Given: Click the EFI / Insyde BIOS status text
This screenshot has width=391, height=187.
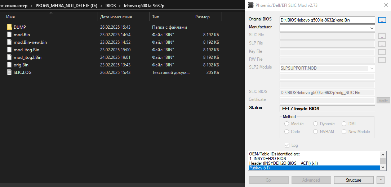Looking at the screenshot, I should 301,108.
